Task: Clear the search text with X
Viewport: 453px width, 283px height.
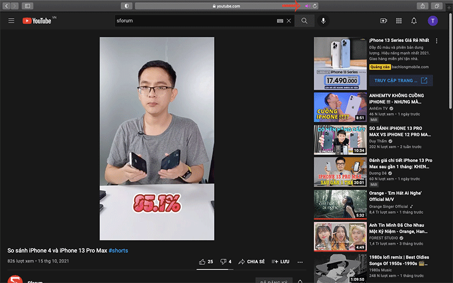Action: pyautogui.click(x=289, y=21)
